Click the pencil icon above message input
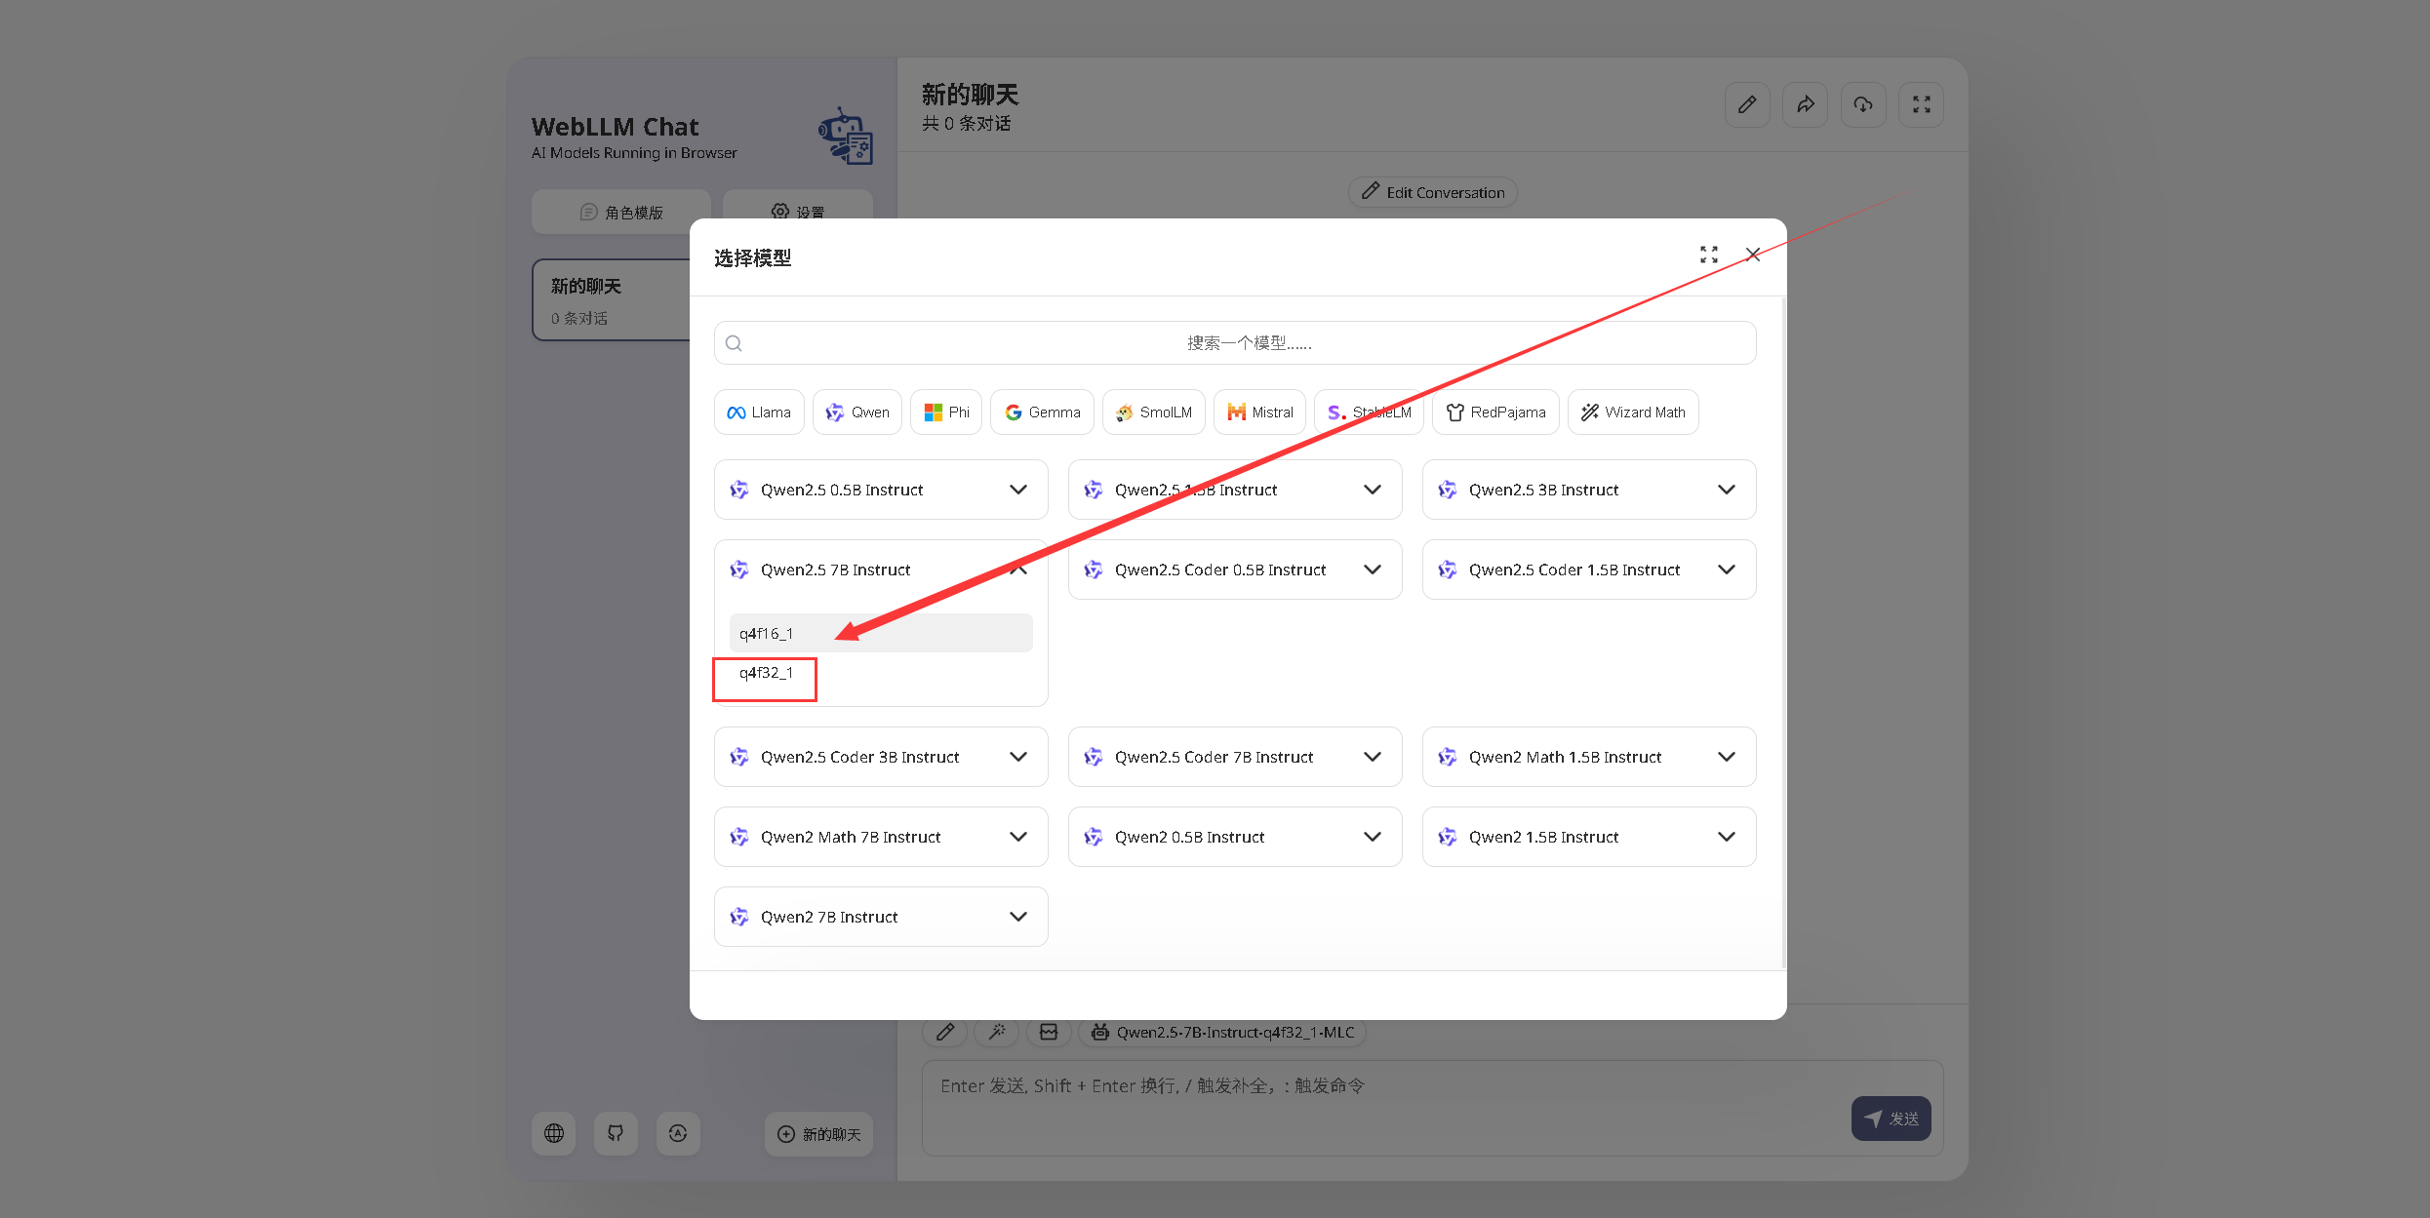This screenshot has width=2430, height=1218. pyautogui.click(x=945, y=1032)
